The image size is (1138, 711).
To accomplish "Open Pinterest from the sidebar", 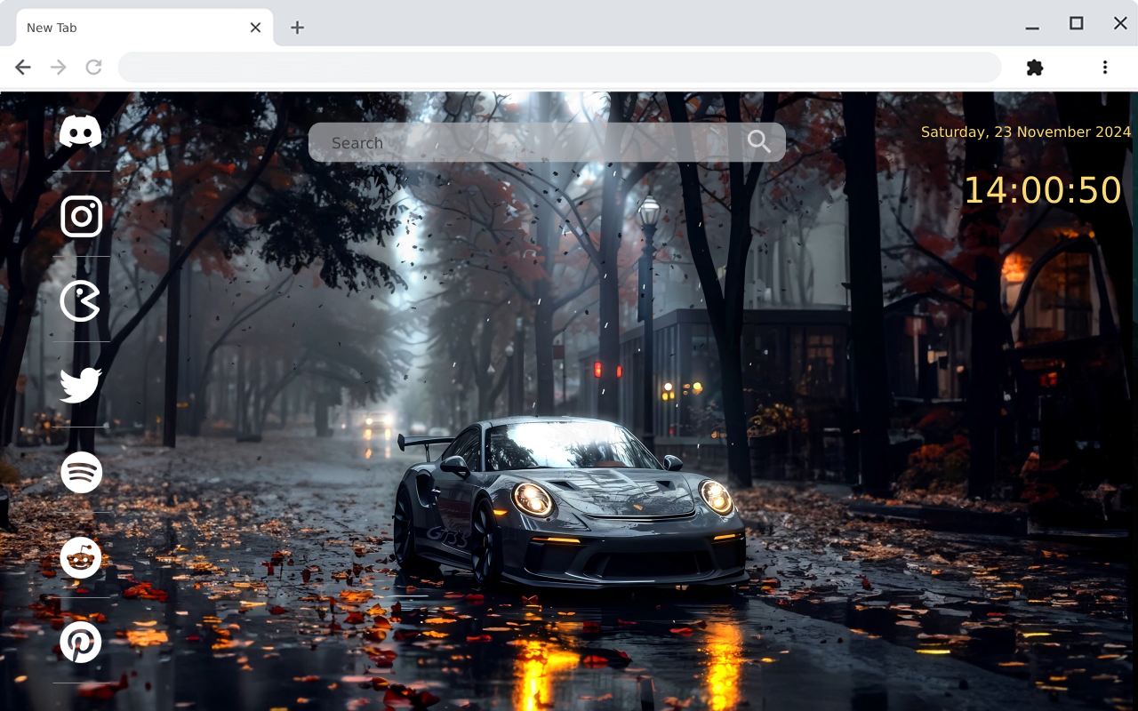I will pyautogui.click(x=81, y=642).
